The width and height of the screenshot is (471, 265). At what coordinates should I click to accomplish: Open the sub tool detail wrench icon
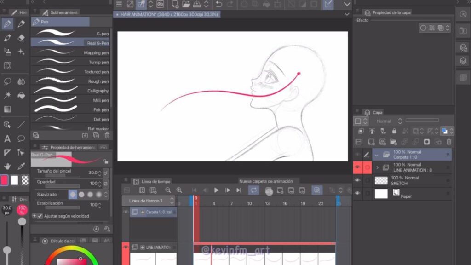pyautogui.click(x=107, y=229)
